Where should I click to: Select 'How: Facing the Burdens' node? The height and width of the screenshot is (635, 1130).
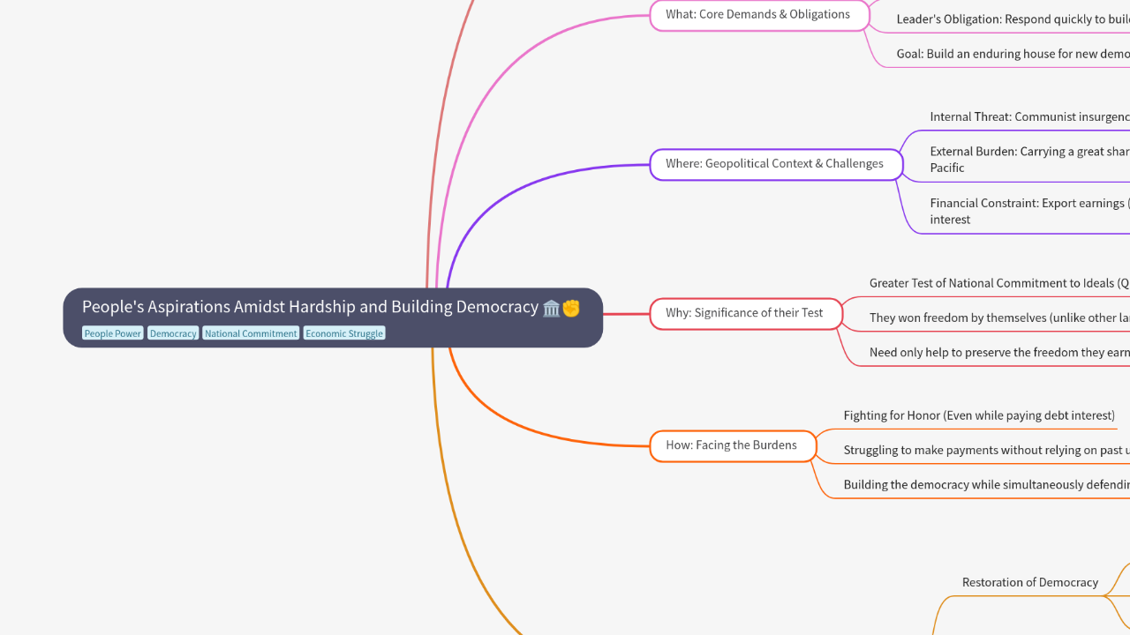tap(731, 445)
